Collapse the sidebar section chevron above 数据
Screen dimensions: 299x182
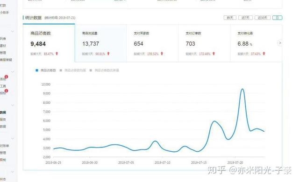[13, 105]
